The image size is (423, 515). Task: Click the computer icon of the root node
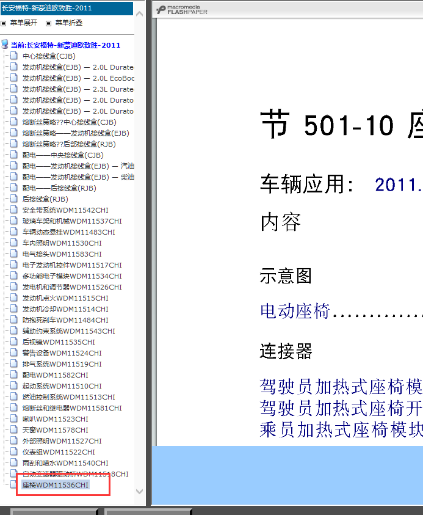click(5, 44)
